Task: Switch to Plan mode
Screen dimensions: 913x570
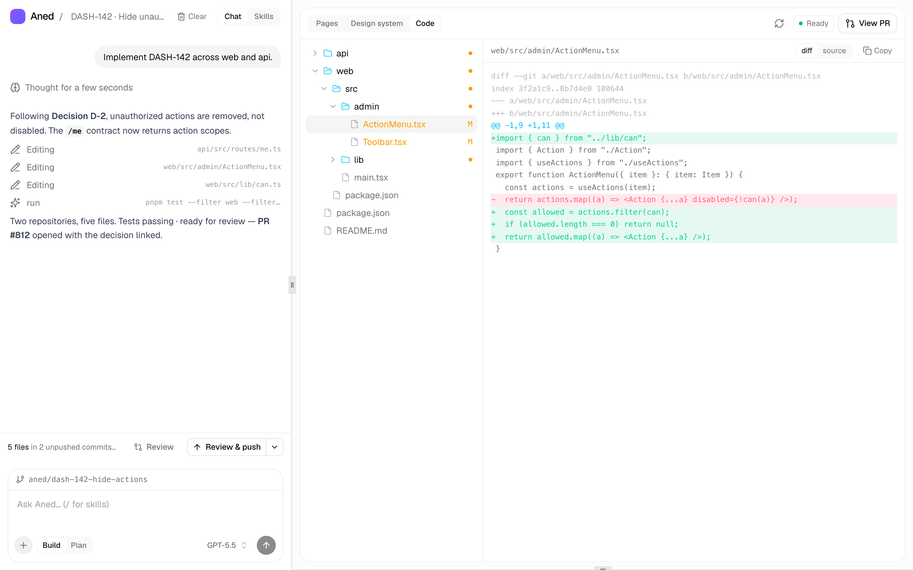Action: point(79,545)
